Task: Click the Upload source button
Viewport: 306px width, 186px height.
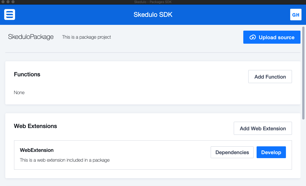Action: click(272, 37)
